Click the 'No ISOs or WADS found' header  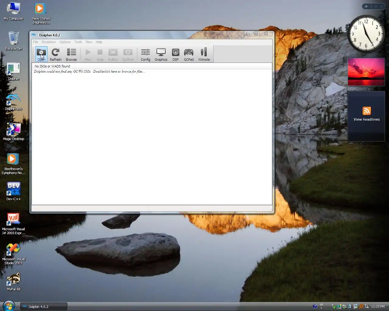pos(52,66)
